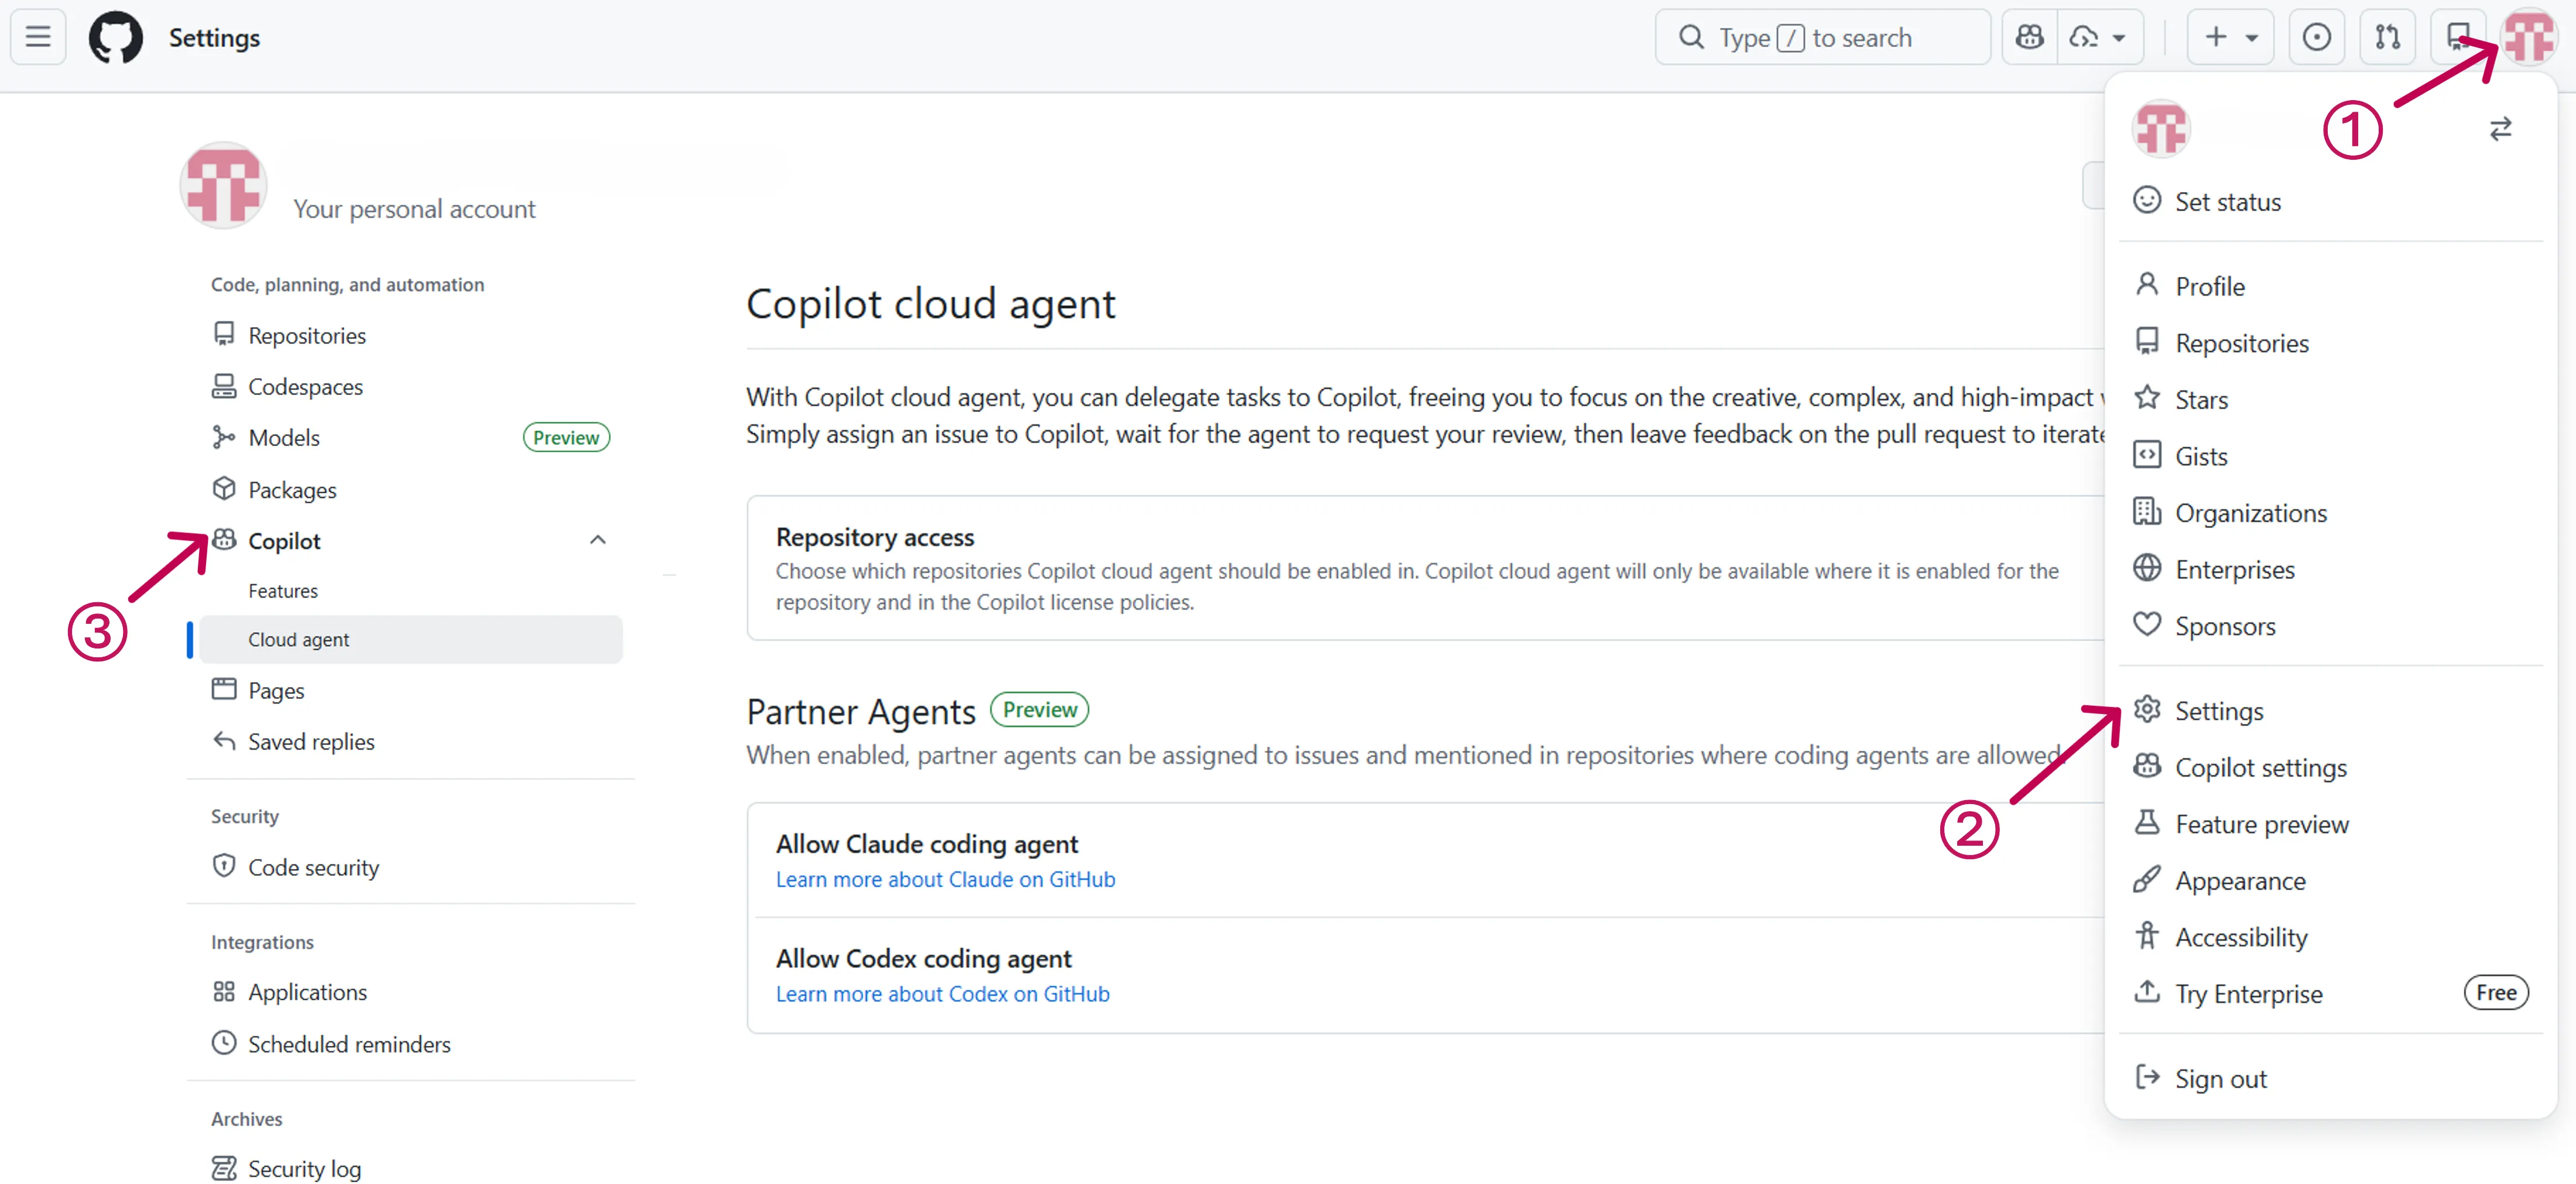Click the Copilot cloud agent heading
Screen dimensions: 2576x1184
point(931,304)
